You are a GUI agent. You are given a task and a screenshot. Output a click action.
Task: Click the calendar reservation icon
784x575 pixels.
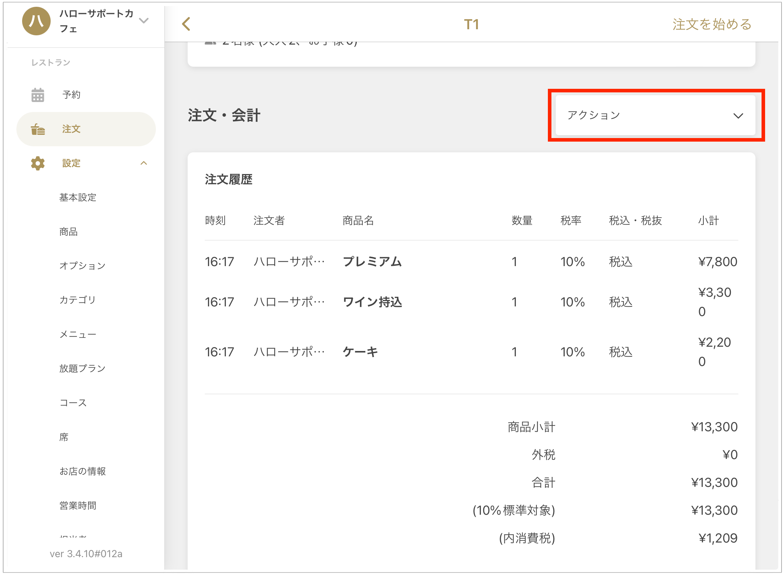[37, 95]
